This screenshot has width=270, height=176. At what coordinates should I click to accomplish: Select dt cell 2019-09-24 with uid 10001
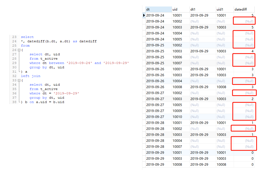pyautogui.click(x=159, y=15)
